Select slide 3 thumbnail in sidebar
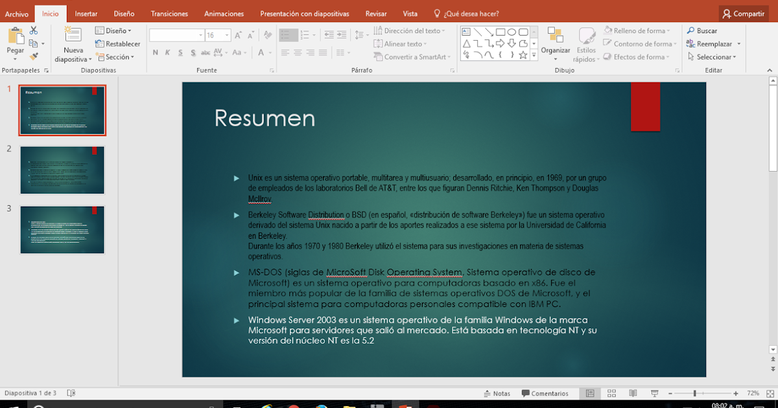 click(62, 229)
